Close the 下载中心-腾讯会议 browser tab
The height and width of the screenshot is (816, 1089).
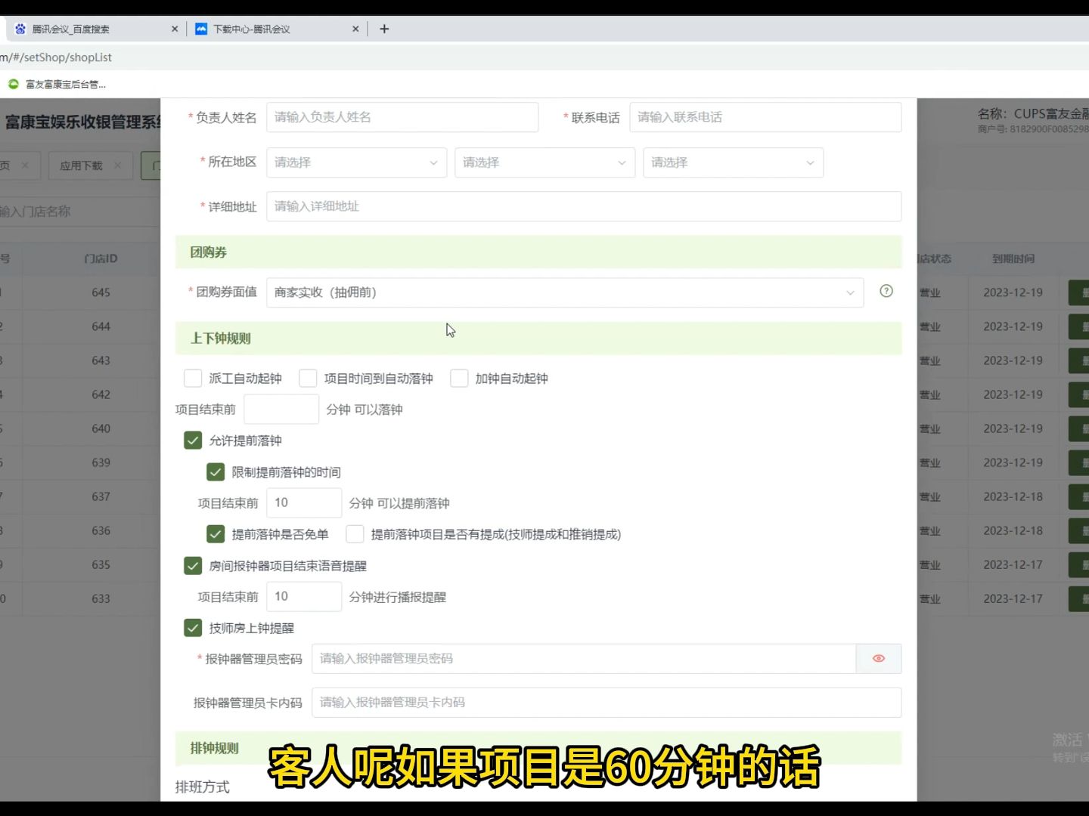click(355, 29)
